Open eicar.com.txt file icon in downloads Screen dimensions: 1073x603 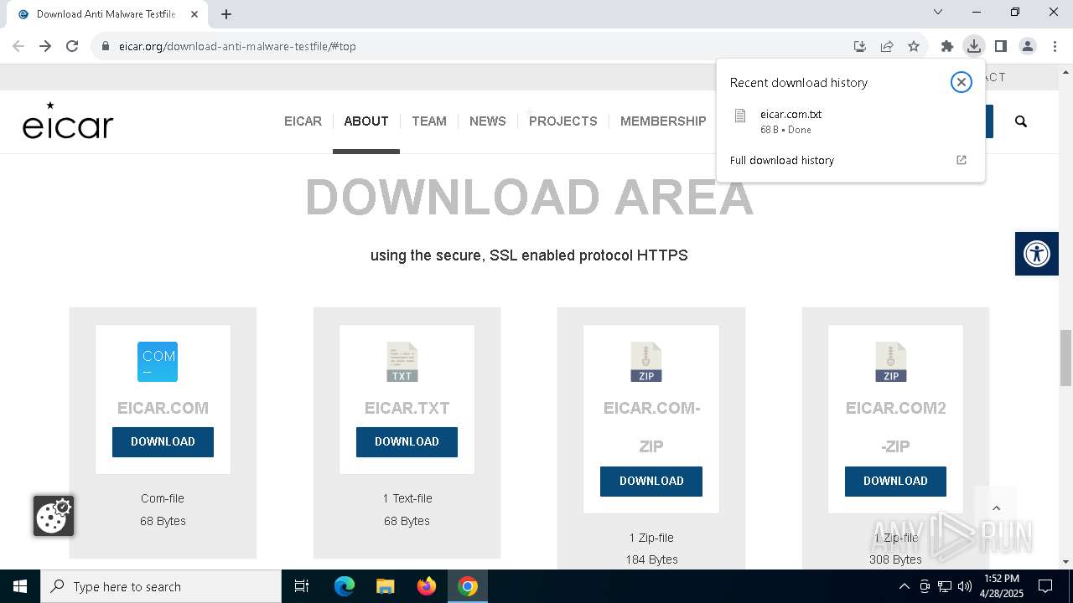740,116
